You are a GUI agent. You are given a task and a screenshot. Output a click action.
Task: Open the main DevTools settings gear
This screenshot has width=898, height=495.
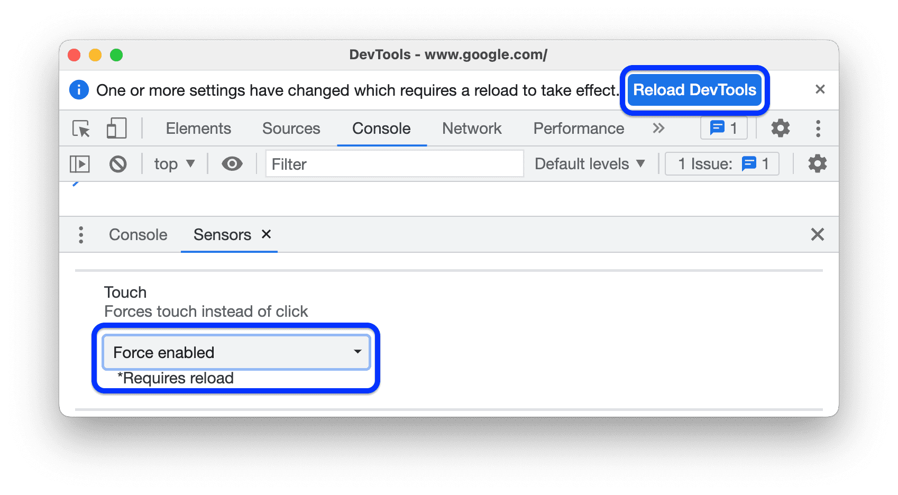pyautogui.click(x=780, y=128)
